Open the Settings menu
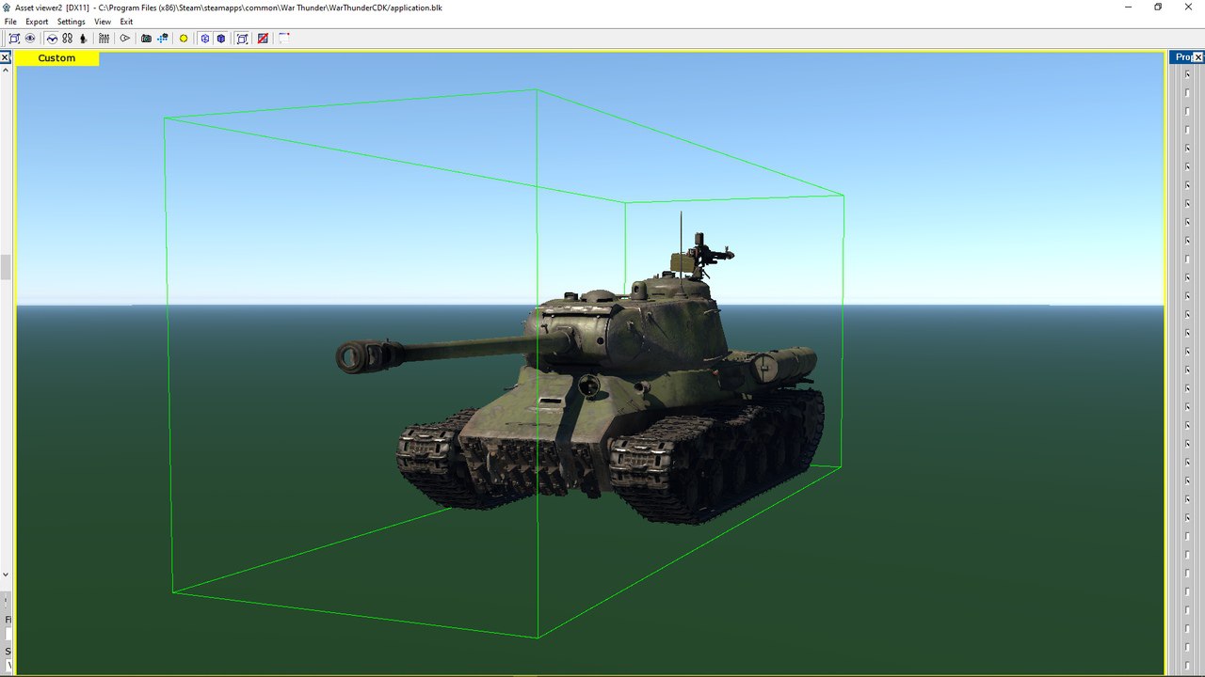 [71, 22]
